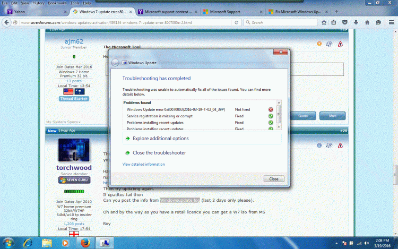Select Windows Update error 0x80070003 row

click(200, 109)
